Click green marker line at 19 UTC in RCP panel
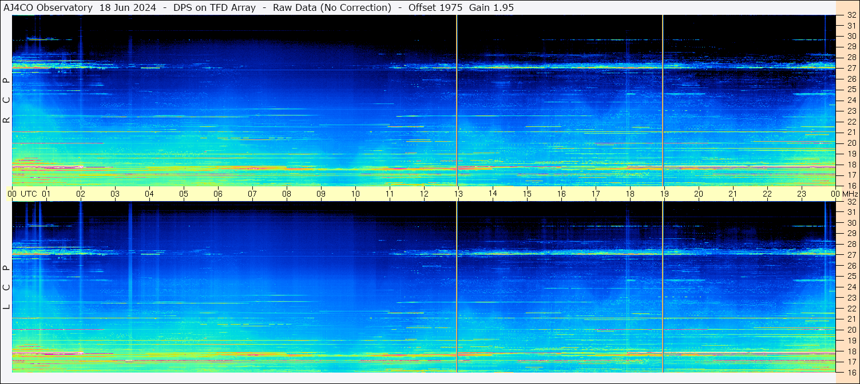The width and height of the screenshot is (860, 384). (x=663, y=101)
